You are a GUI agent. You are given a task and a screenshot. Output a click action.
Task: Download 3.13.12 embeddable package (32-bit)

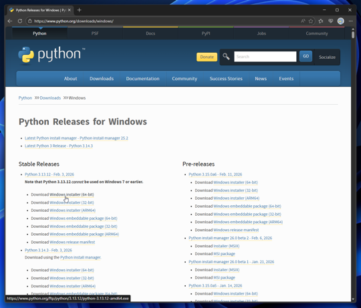(x=84, y=226)
